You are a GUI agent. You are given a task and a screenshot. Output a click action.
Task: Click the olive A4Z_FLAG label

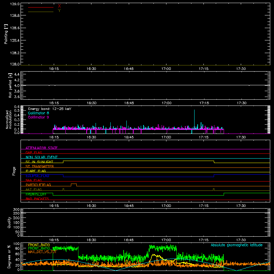click(34, 189)
